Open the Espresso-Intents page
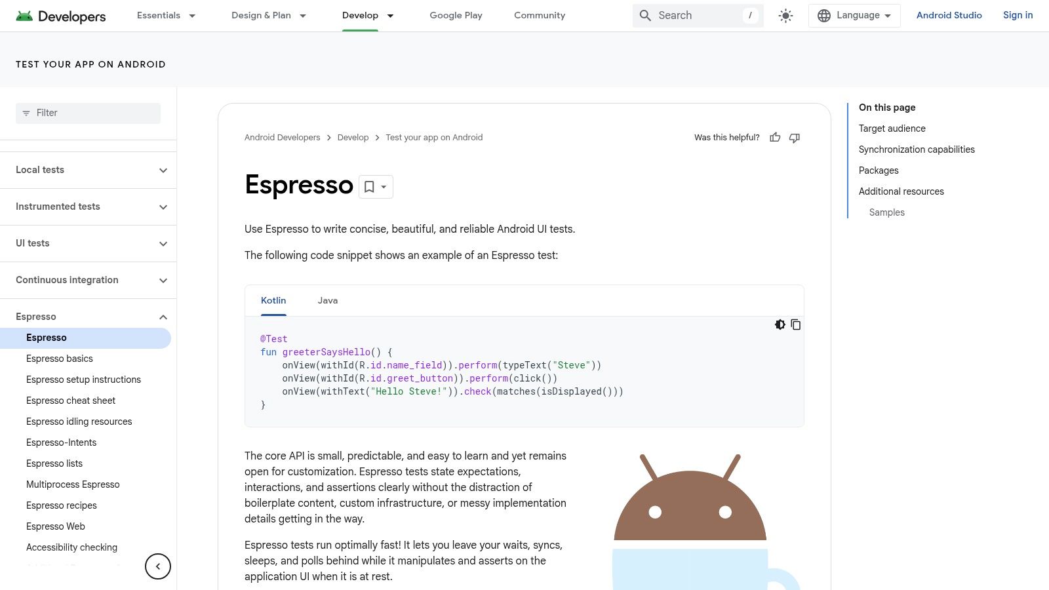The height and width of the screenshot is (590, 1049). 62,442
